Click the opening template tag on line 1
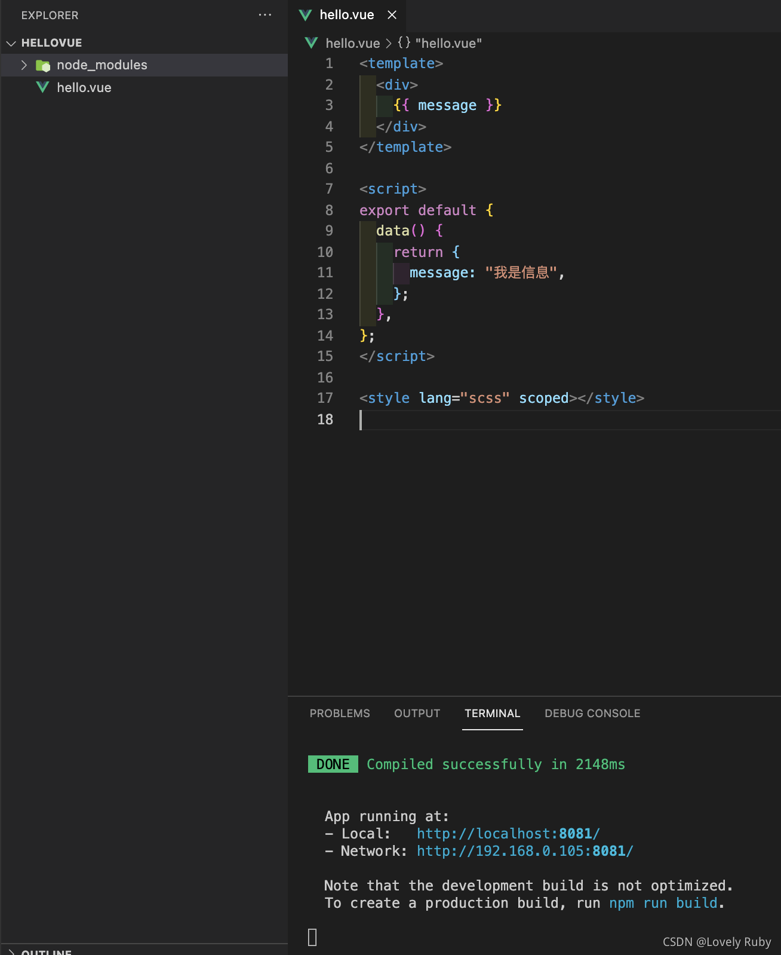This screenshot has width=781, height=955. coord(401,63)
